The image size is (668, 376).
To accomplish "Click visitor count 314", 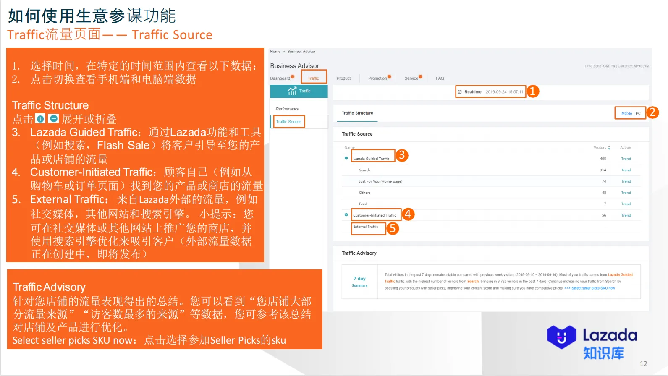I will tap(603, 170).
